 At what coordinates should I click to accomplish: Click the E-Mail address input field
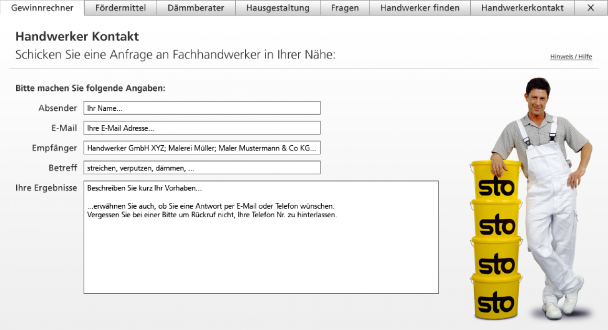point(202,128)
